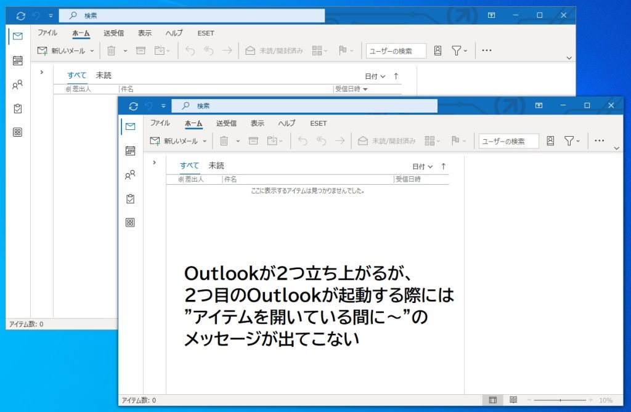Image resolution: width=631 pixels, height=412 pixels.
Task: Open more commands ellipsis in front window toolbar
Action: (x=599, y=140)
